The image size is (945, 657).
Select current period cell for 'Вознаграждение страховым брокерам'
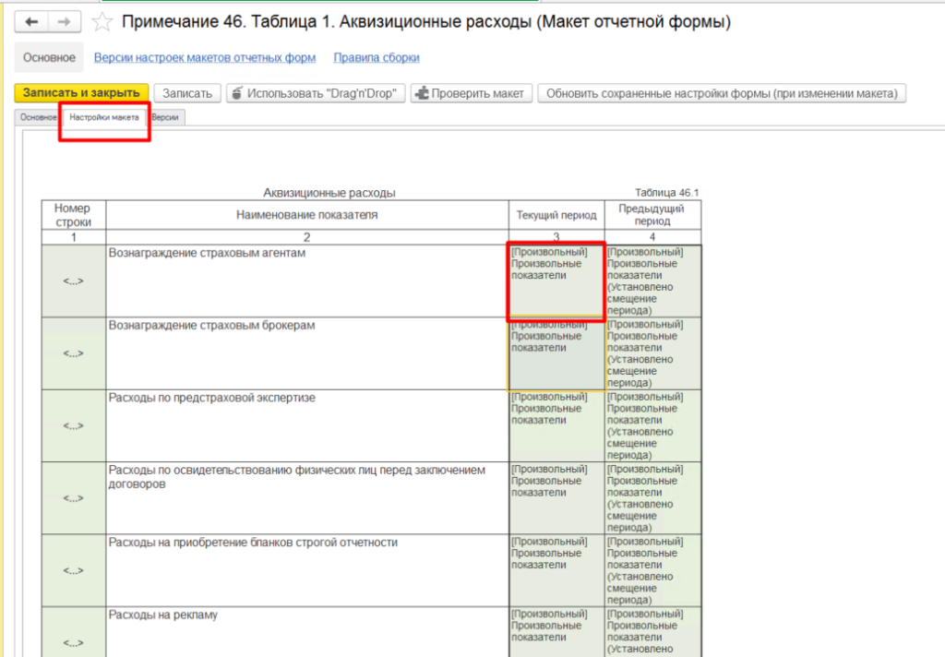click(x=556, y=353)
